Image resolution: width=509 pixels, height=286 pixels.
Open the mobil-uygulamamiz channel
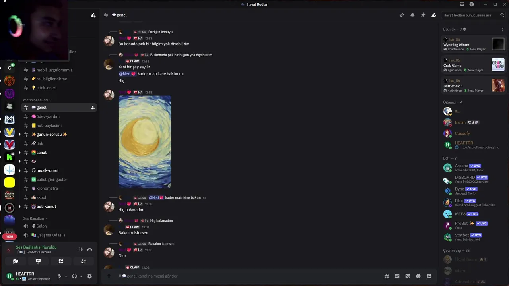tap(59, 70)
